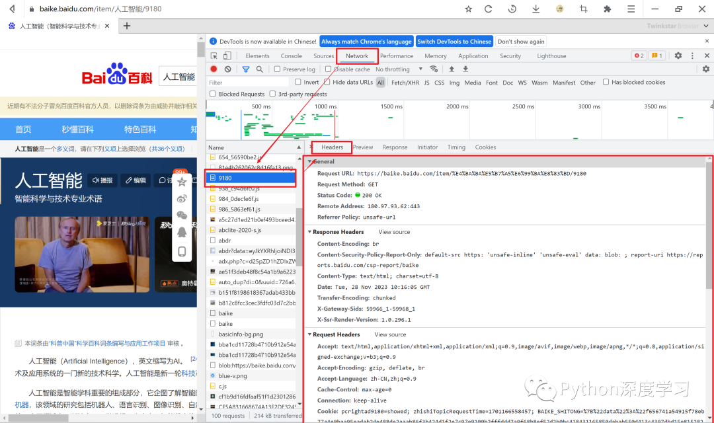The image size is (714, 423).
Task: Open browser history clock icon
Action: [x=512, y=9]
